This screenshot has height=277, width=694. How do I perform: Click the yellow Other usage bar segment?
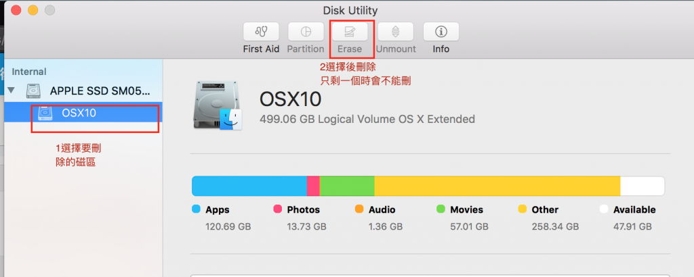coord(497,186)
